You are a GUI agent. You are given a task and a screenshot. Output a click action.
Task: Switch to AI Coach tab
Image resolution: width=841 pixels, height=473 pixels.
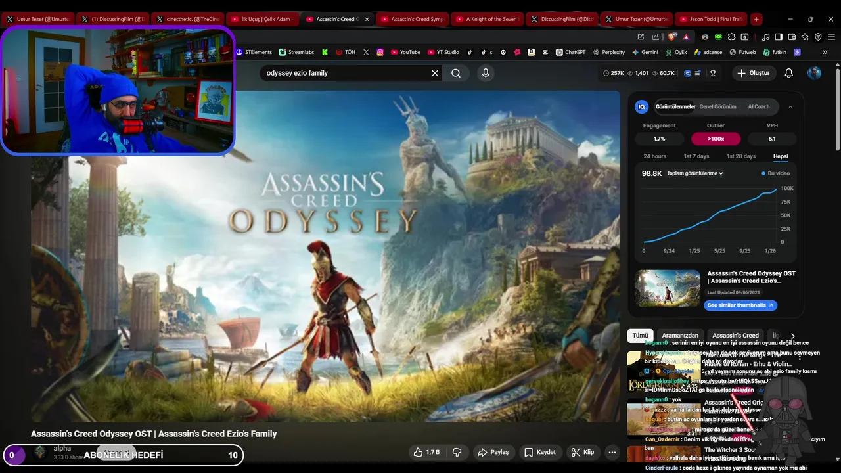[x=758, y=106]
